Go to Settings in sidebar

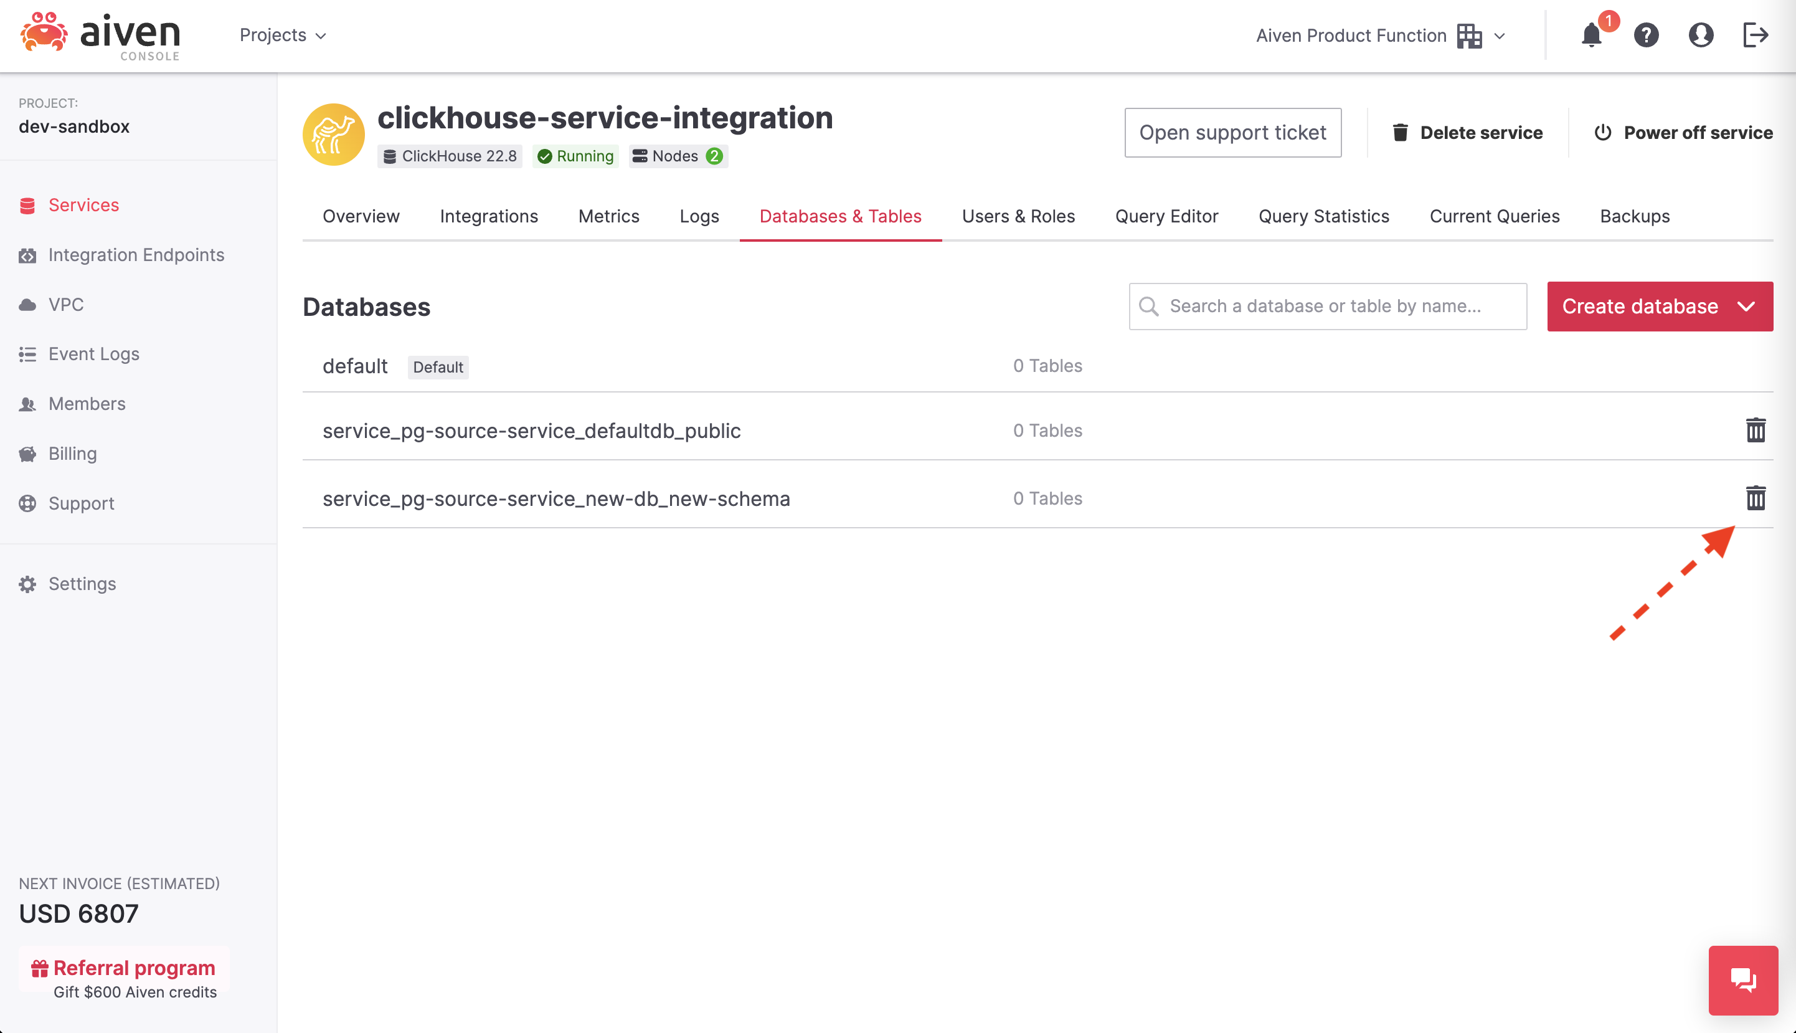tap(82, 584)
